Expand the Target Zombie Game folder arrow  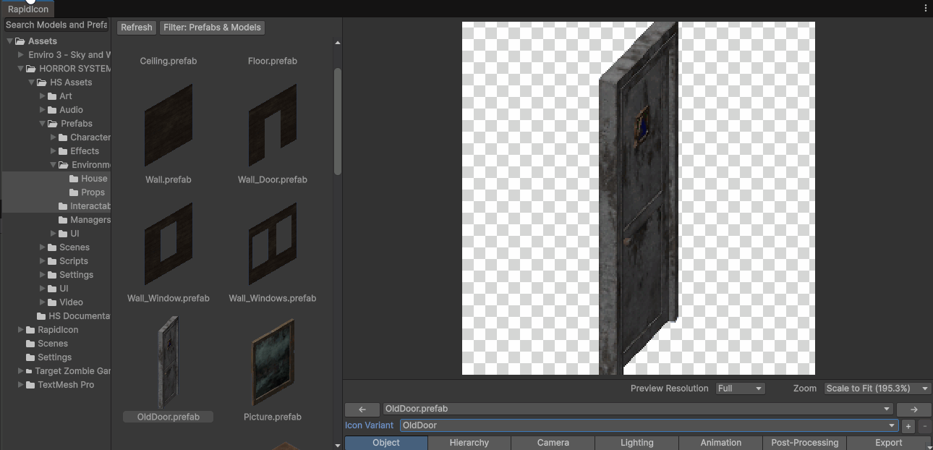[20, 371]
